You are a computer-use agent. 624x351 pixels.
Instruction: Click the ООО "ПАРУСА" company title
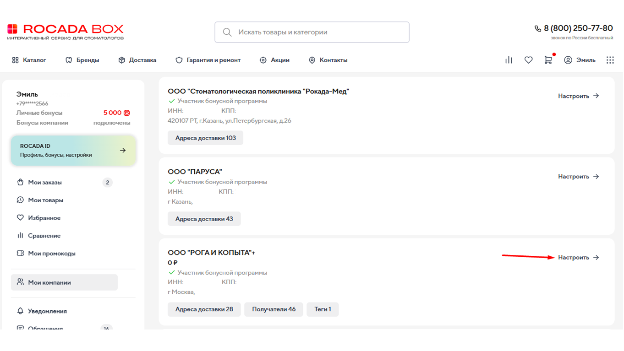click(x=195, y=172)
